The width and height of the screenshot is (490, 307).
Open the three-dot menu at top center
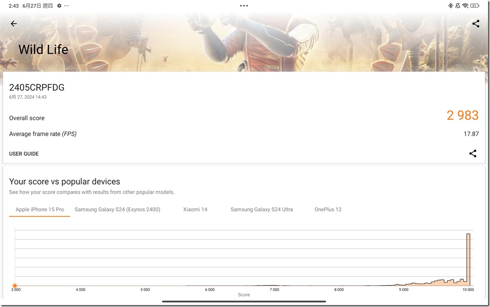[244, 6]
